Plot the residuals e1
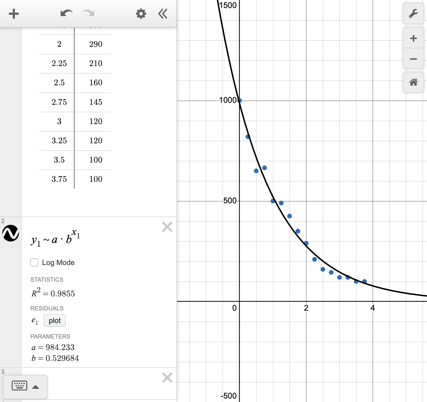Viewport: 427px width, 402px height. pos(54,320)
